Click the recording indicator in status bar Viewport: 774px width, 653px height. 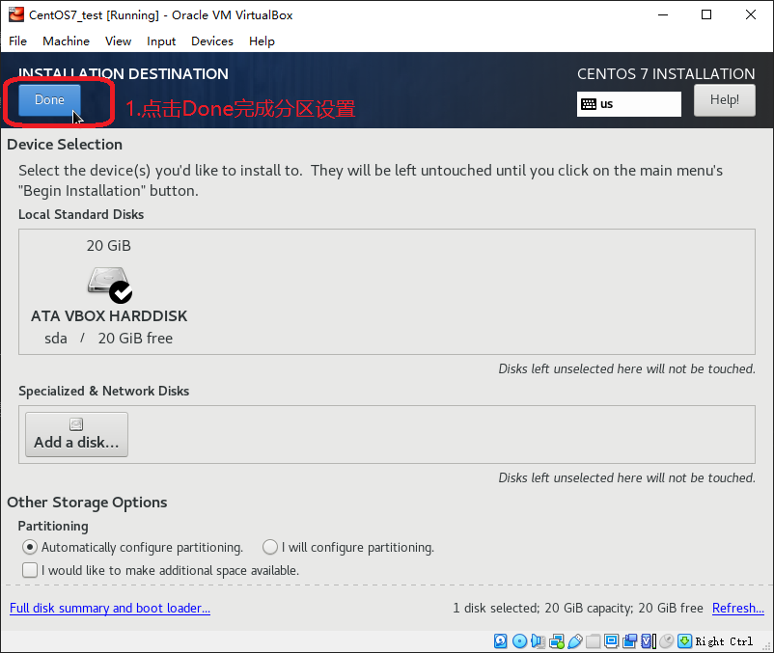(630, 640)
